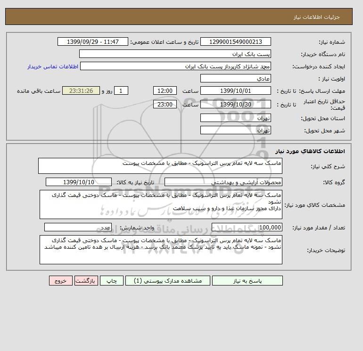The height and width of the screenshot is (351, 363).
Task: Click the label 'ساعت باقی مانده'
Action: coord(39,91)
